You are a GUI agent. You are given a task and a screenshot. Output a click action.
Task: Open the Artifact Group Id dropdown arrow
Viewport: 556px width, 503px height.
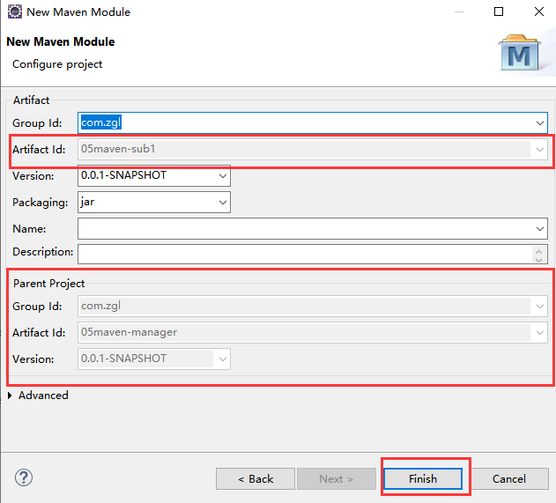(x=539, y=123)
